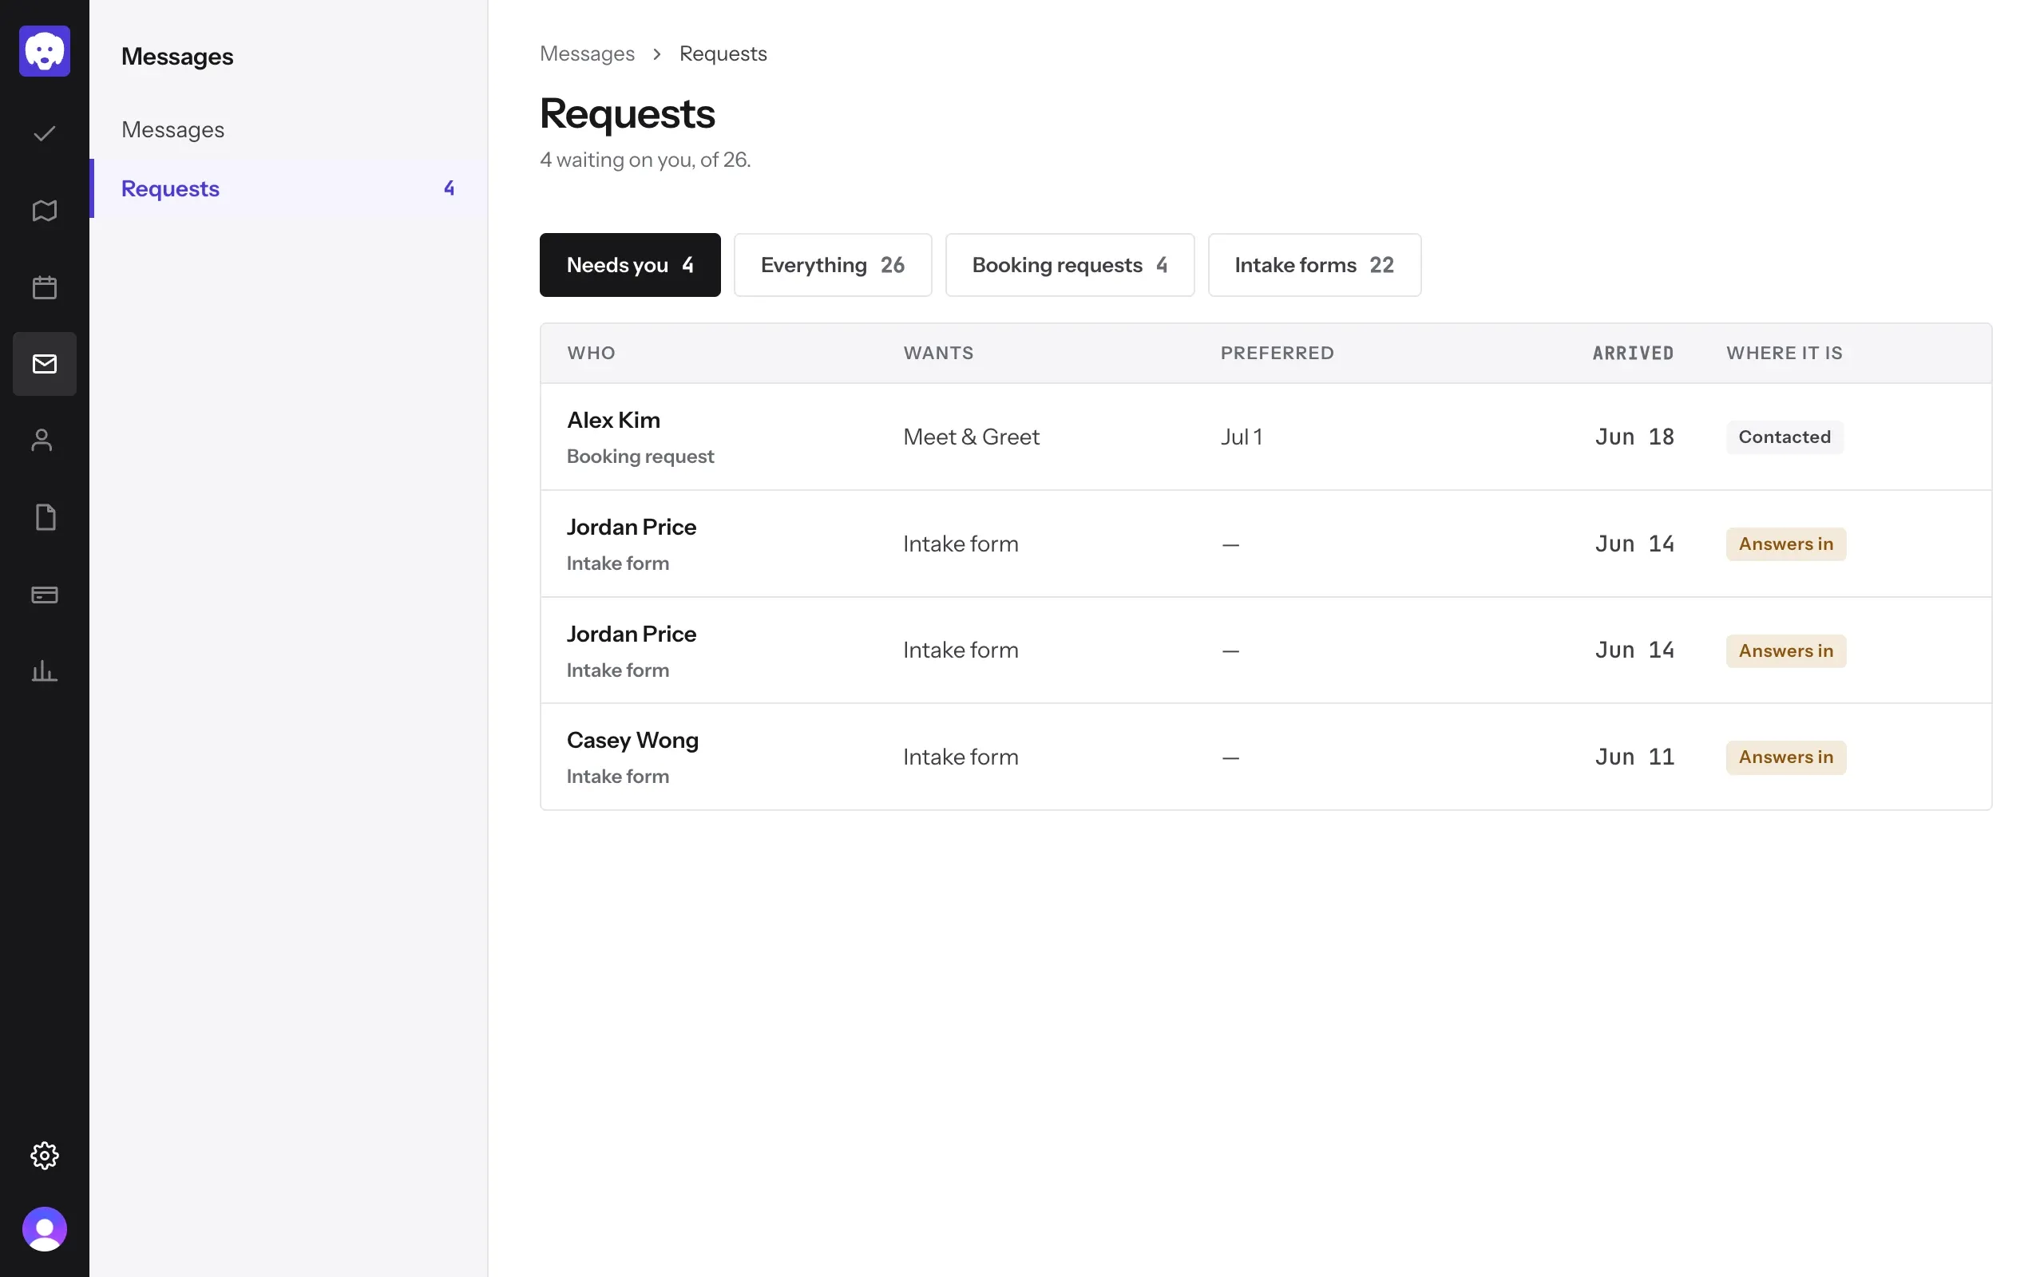Click the Jun 11 arrived date
This screenshot has height=1277, width=2044.
click(x=1634, y=757)
